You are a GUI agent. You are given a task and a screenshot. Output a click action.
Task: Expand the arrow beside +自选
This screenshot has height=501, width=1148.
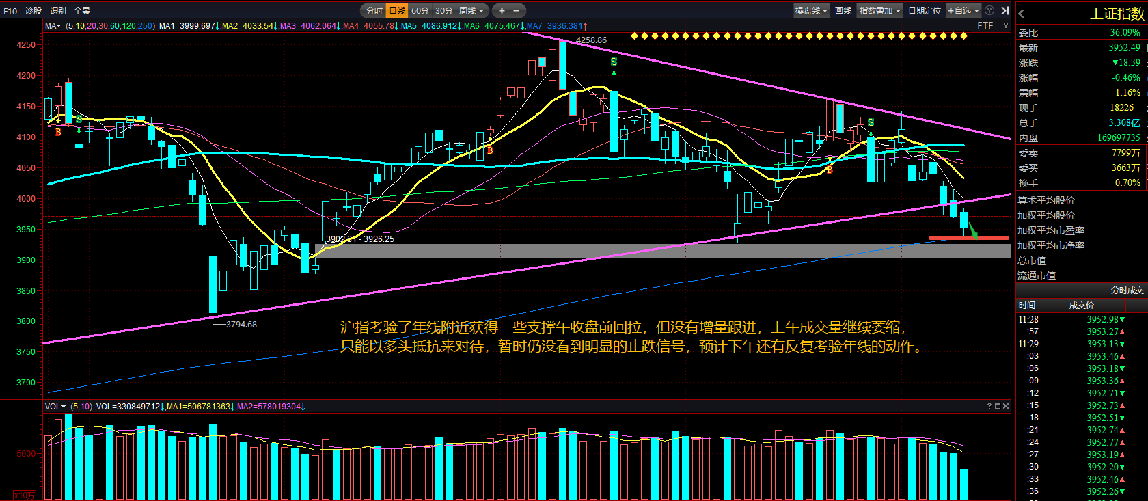tap(977, 10)
